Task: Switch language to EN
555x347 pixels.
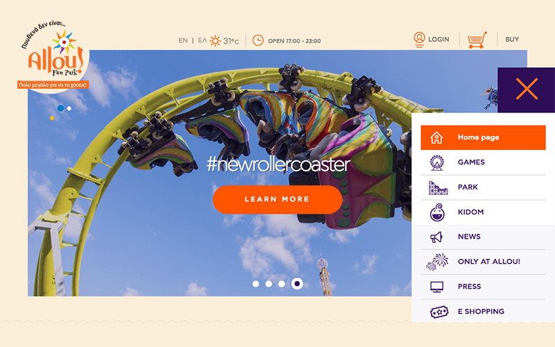Action: click(183, 40)
